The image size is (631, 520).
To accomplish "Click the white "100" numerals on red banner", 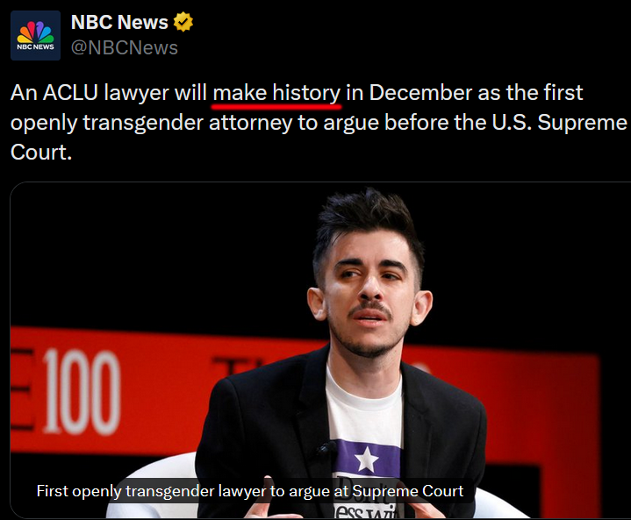I will tap(82, 392).
